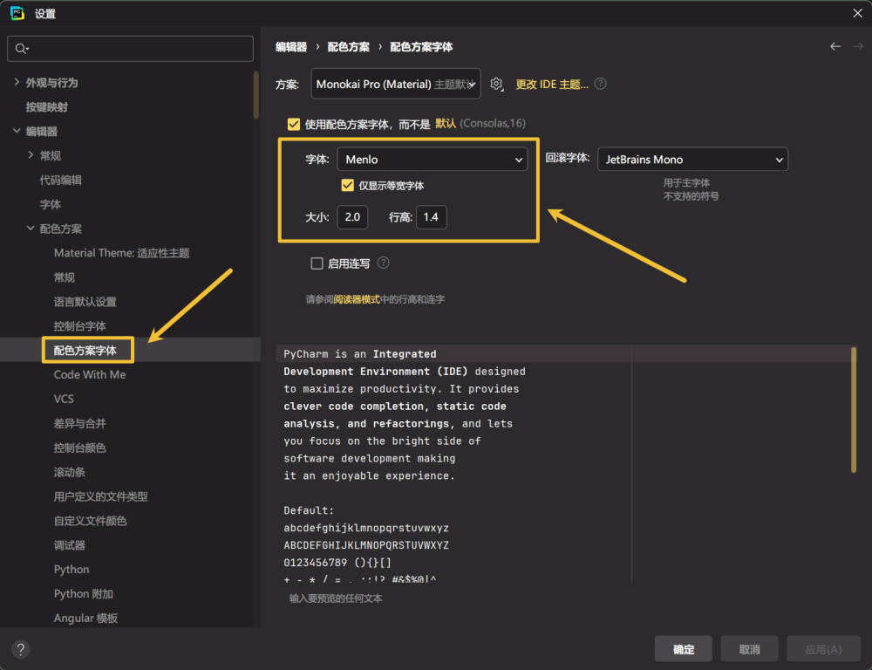Click the PyCharm logo in title bar
The width and height of the screenshot is (872, 670).
(17, 13)
